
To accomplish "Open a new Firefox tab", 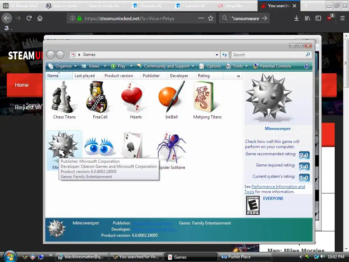I will pyautogui.click(x=306, y=6).
